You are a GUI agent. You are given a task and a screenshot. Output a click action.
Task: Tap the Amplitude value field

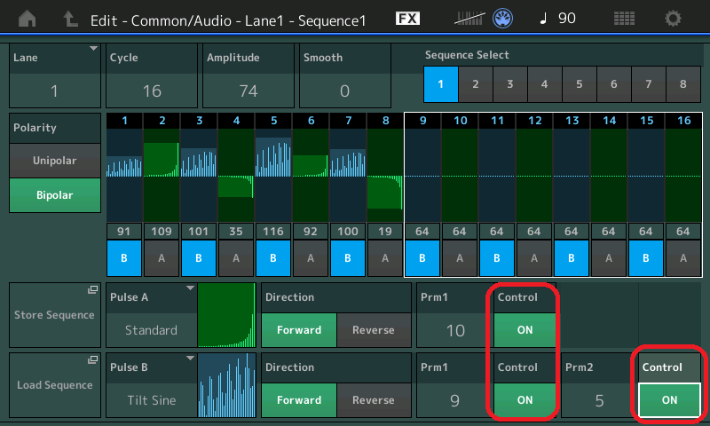pos(247,90)
